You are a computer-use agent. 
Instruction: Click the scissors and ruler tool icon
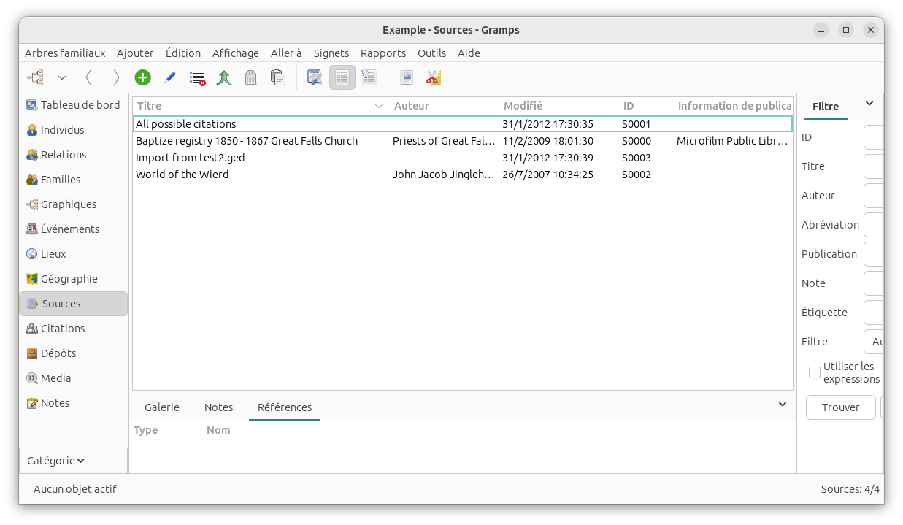click(434, 77)
